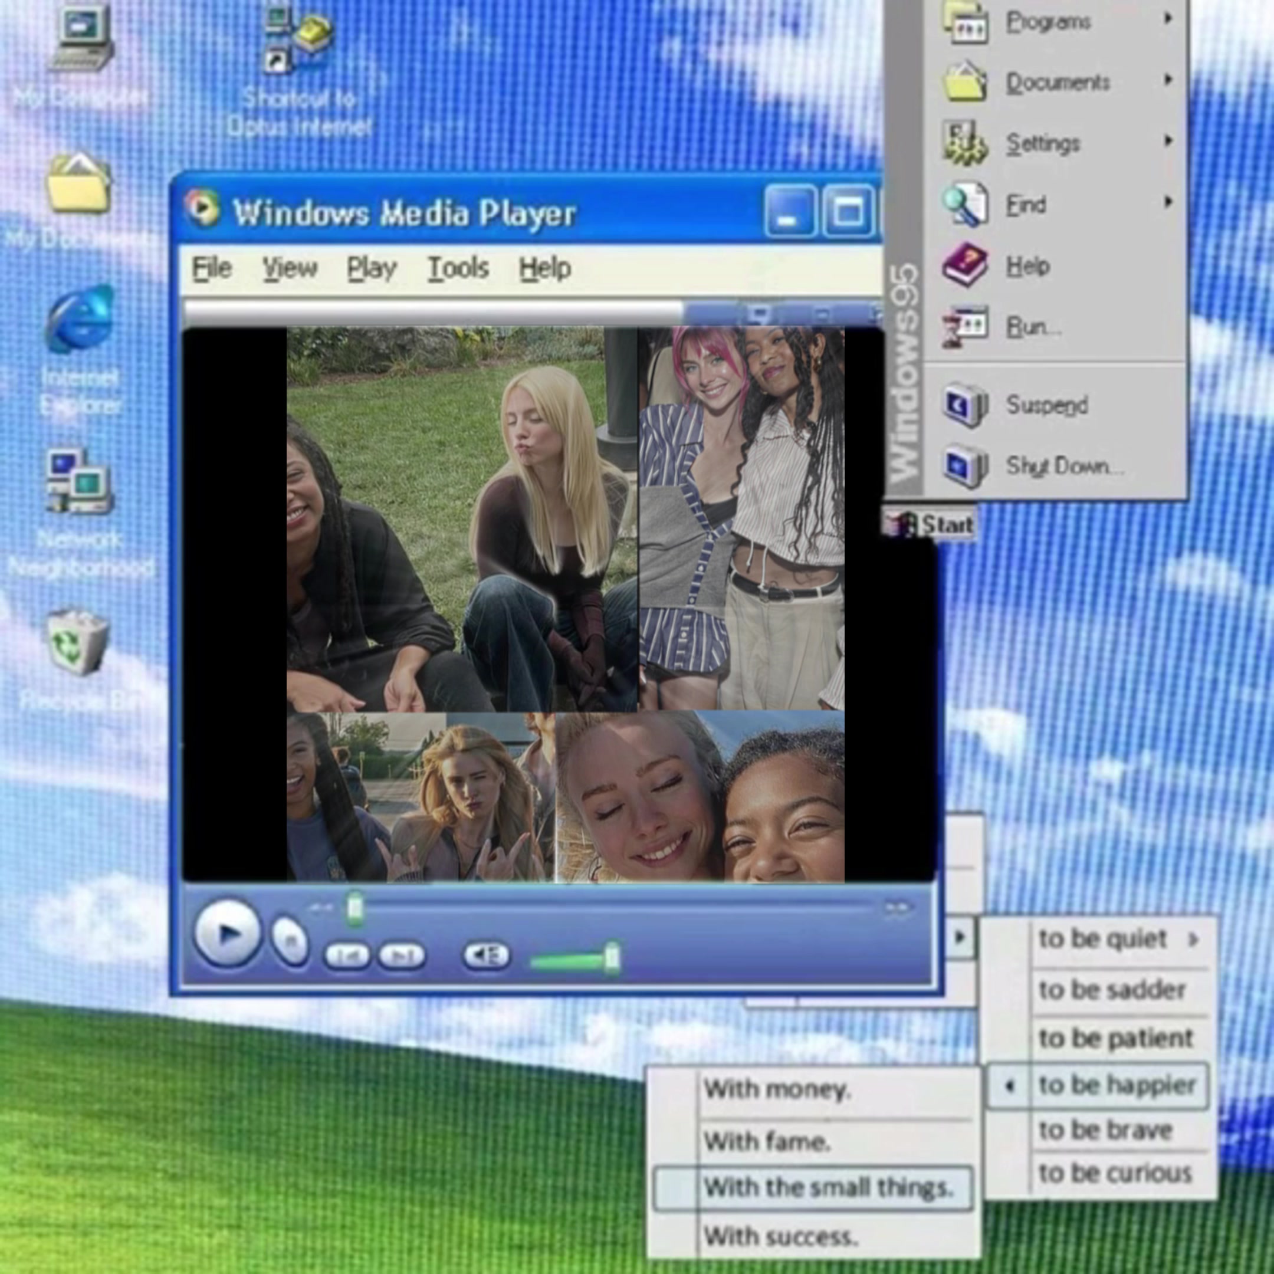The image size is (1274, 1274).
Task: Skip to the previous track
Action: (x=346, y=955)
